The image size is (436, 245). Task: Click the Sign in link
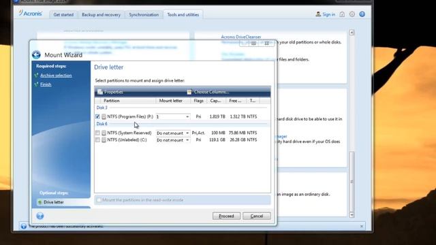[x=328, y=14]
